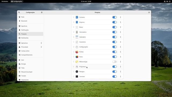
Task: Open Teclado settings panel
Action: [x=30, y=76]
